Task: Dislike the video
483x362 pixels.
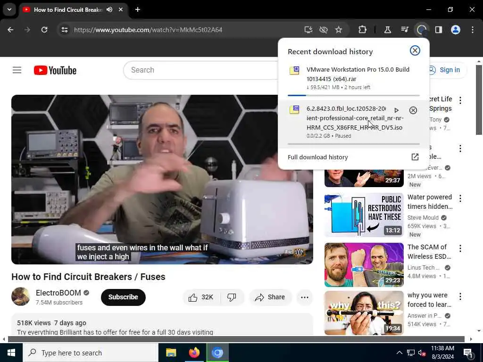Action: (232, 297)
